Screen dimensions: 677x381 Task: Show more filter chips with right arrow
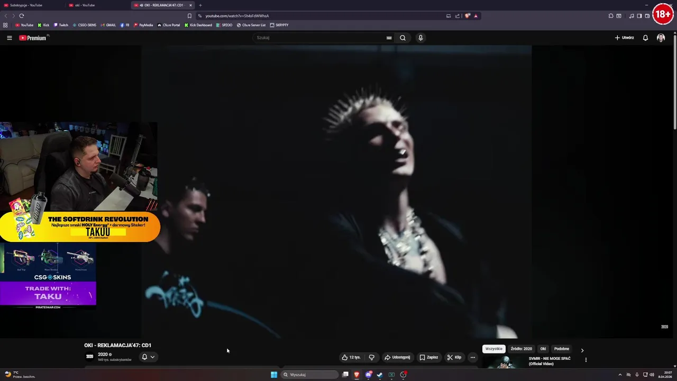[x=582, y=350]
